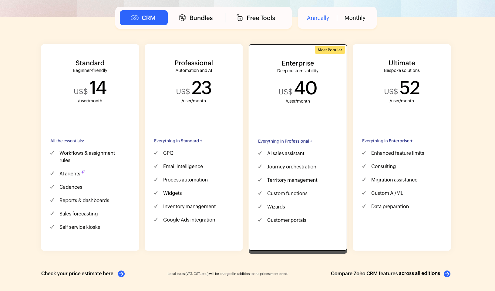The width and height of the screenshot is (495, 291).
Task: Click 'Customer portals' feature
Action: (287, 220)
